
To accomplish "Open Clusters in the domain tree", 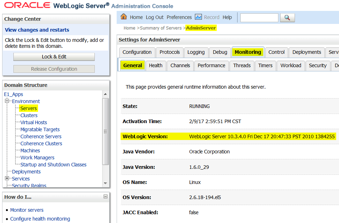I will click(x=29, y=115).
